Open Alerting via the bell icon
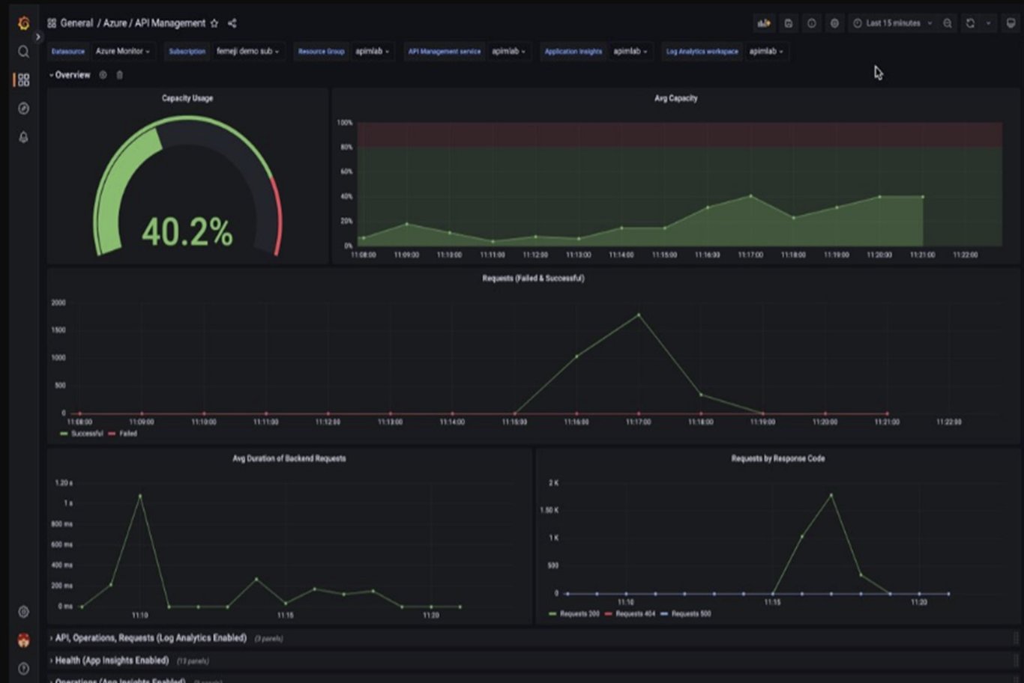1024x683 pixels. (23, 137)
